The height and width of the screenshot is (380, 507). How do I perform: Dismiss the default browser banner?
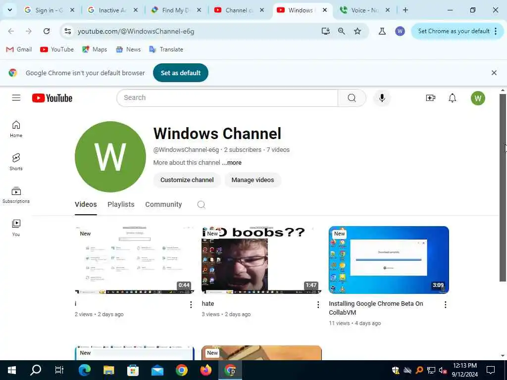(494, 73)
